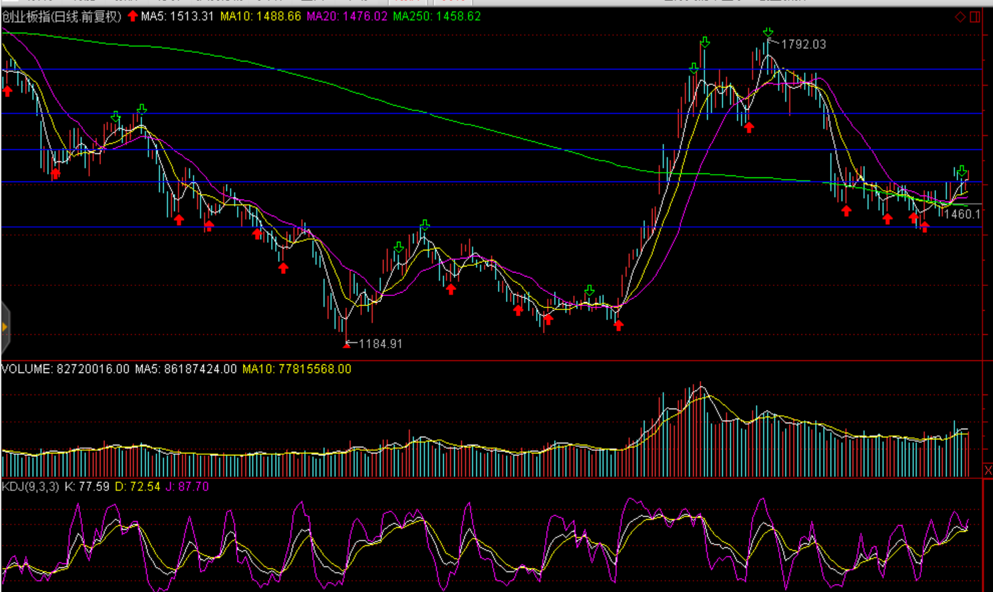The height and width of the screenshot is (592, 993).
Task: Close the VOLUME panel with the X button
Action: coord(988,470)
